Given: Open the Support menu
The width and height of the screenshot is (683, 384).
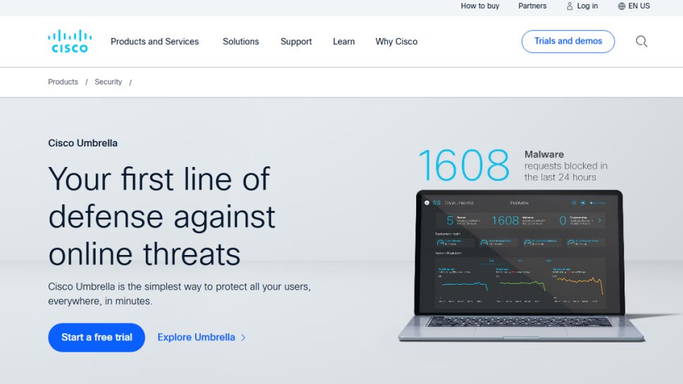Looking at the screenshot, I should pos(296,42).
